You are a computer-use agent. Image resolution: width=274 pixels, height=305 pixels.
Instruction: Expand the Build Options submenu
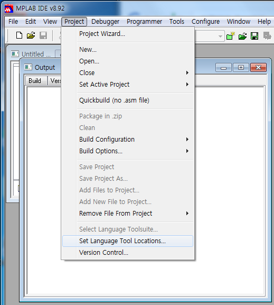click(x=187, y=151)
